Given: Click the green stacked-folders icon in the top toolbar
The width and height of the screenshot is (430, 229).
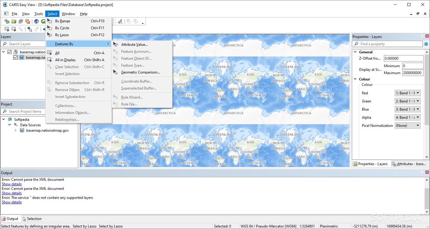Looking at the screenshot, I should [x=7, y=21].
